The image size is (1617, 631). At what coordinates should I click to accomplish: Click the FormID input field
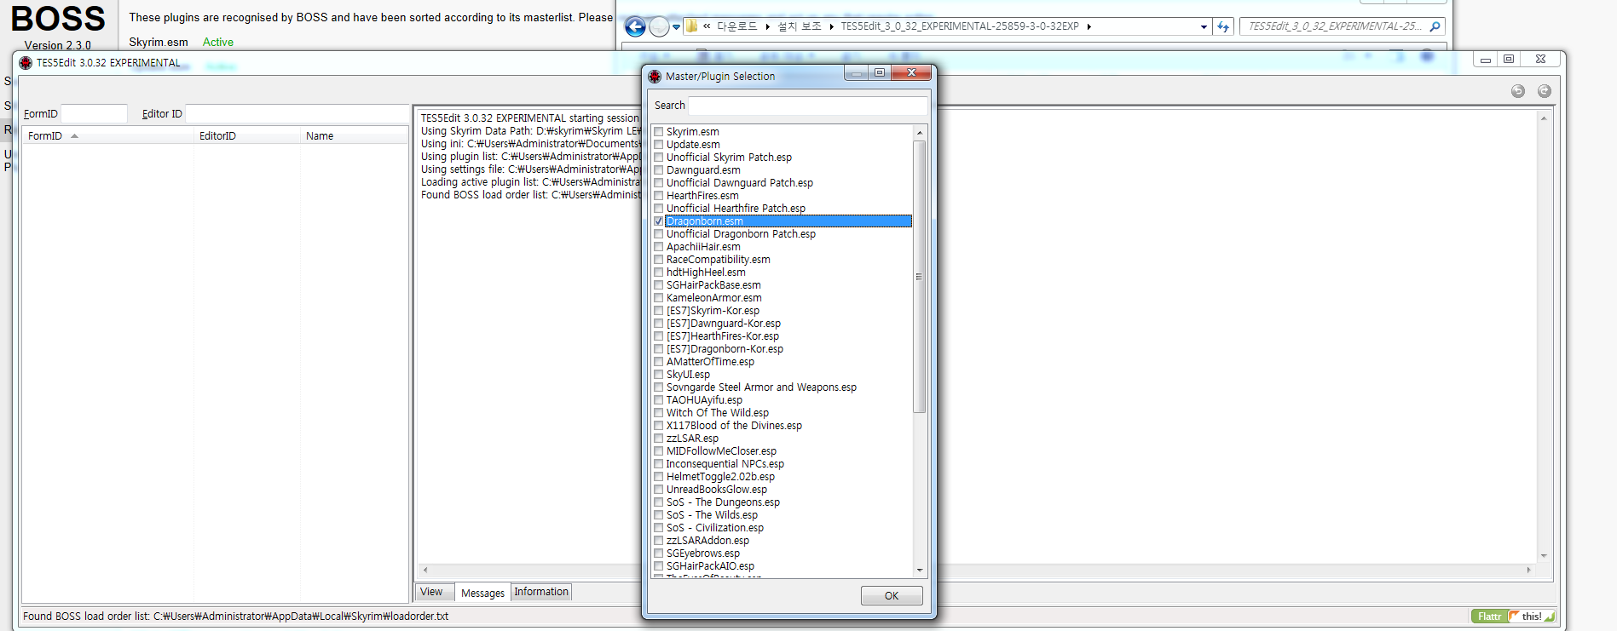tap(94, 113)
